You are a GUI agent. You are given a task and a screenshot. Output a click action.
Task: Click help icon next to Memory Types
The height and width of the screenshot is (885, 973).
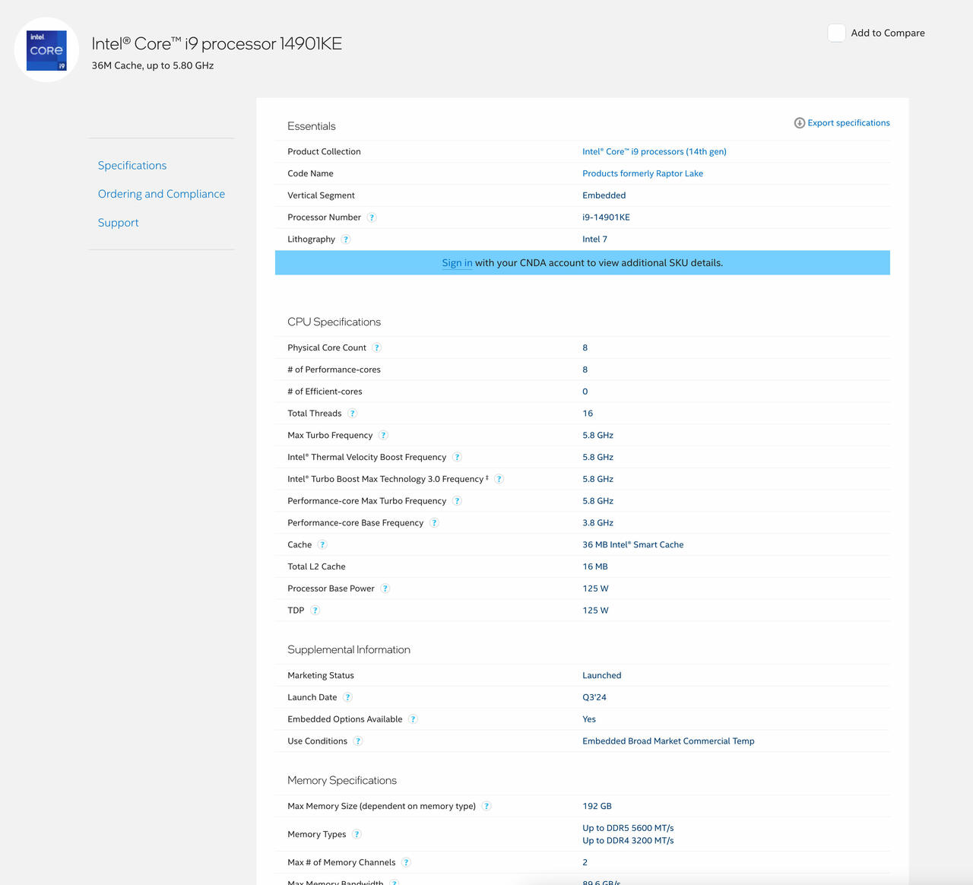[357, 835]
